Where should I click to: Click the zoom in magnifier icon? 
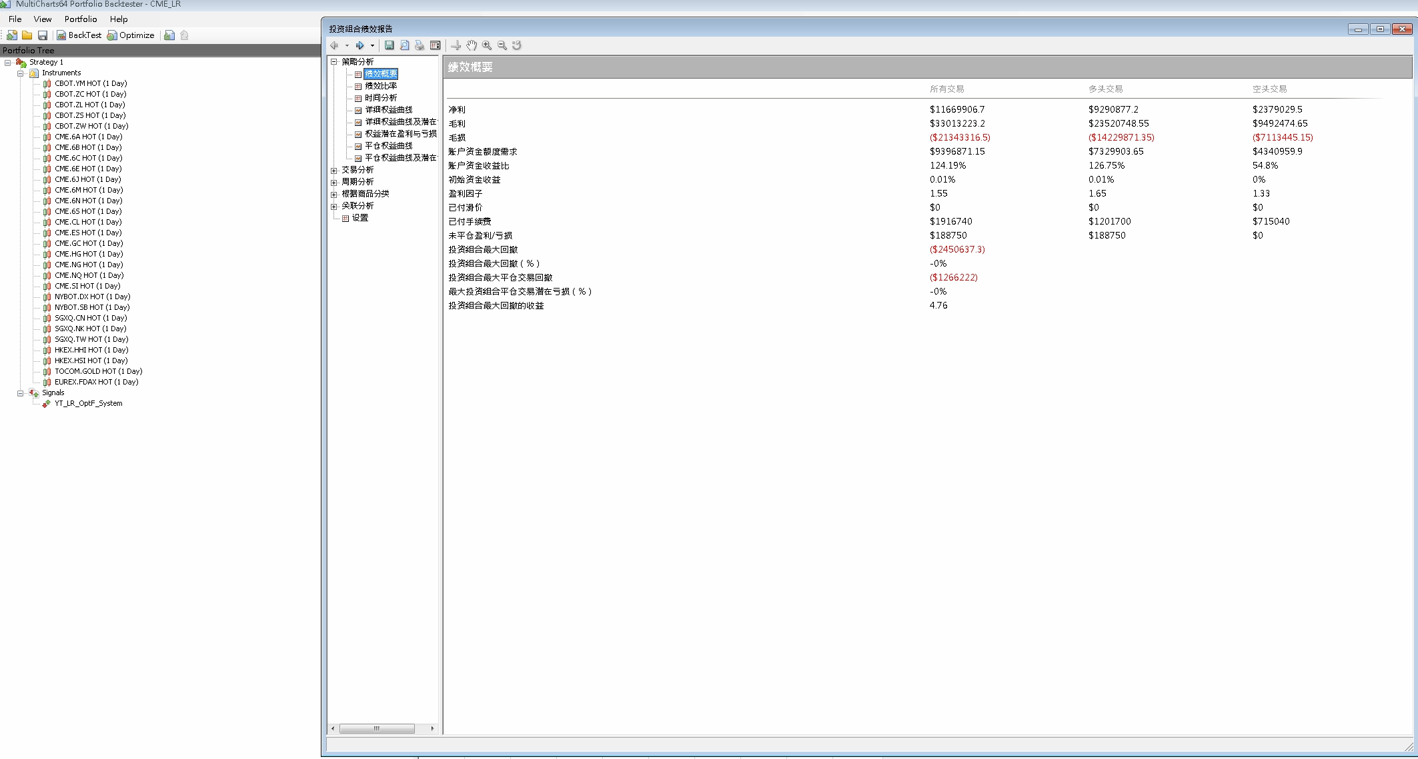pos(487,45)
